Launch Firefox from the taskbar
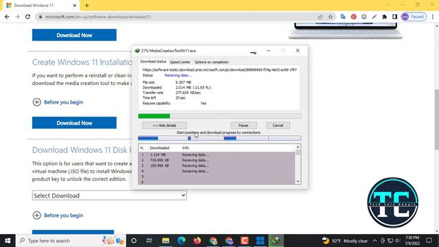This screenshot has width=439, height=247. pyautogui.click(x=197, y=241)
